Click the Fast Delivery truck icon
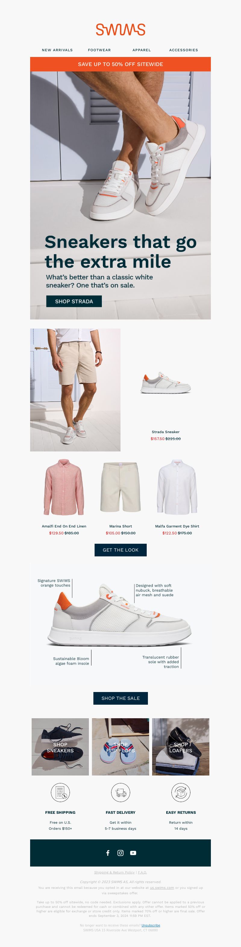 coord(120,792)
